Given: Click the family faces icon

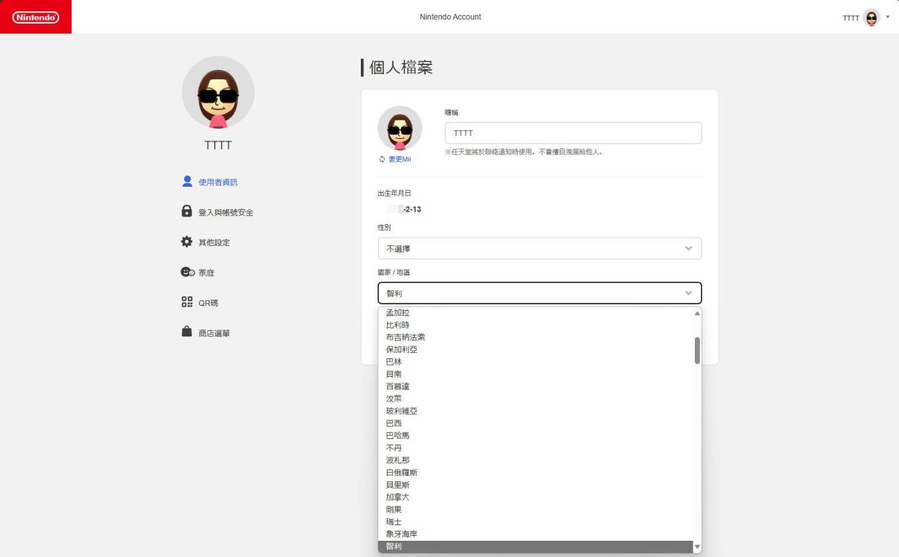Looking at the screenshot, I should pyautogui.click(x=187, y=272).
